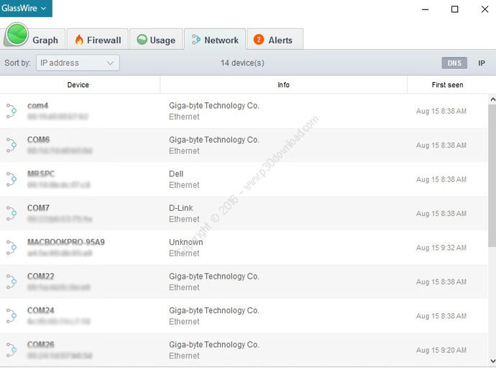Image resolution: width=496 pixels, height=373 pixels.
Task: Select the COM6 device name
Action: [38, 140]
